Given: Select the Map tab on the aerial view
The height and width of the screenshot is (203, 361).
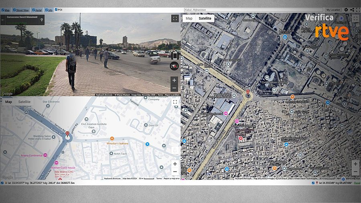Looking at the screenshot, I should tap(189, 18).
